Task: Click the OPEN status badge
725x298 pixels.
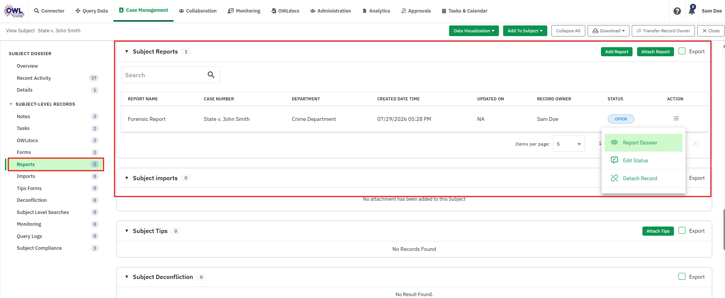Action: coord(621,119)
